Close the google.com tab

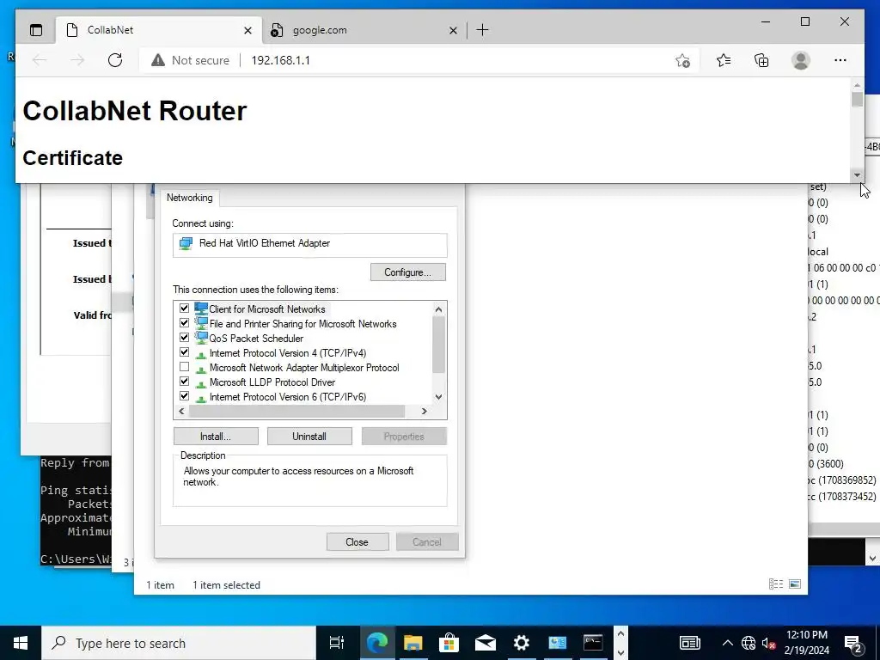click(453, 30)
